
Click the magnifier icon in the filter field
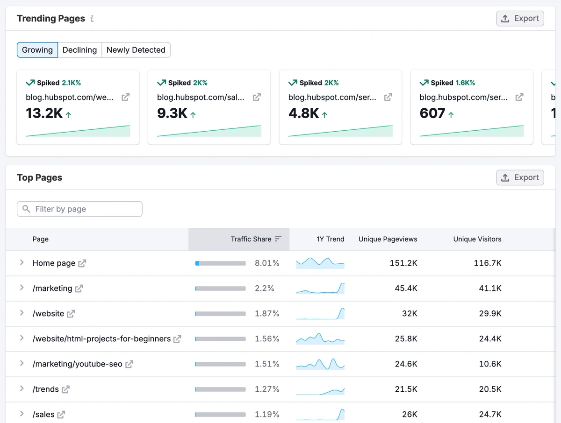point(27,209)
